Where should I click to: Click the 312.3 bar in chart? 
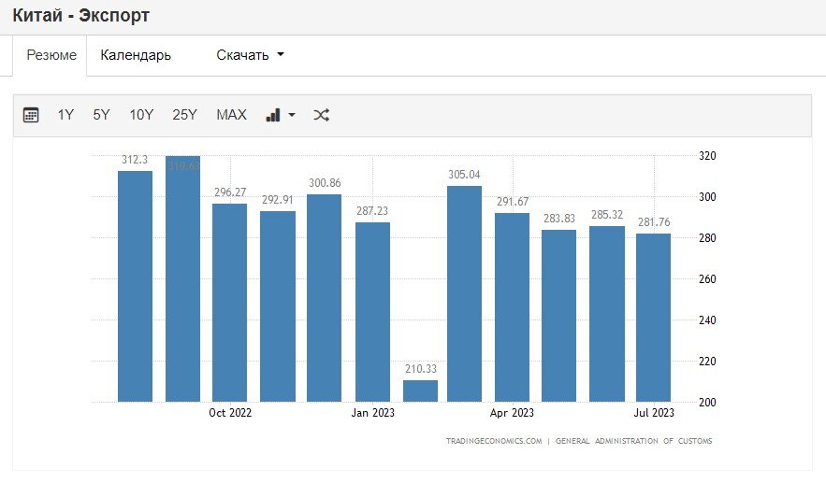coord(135,286)
